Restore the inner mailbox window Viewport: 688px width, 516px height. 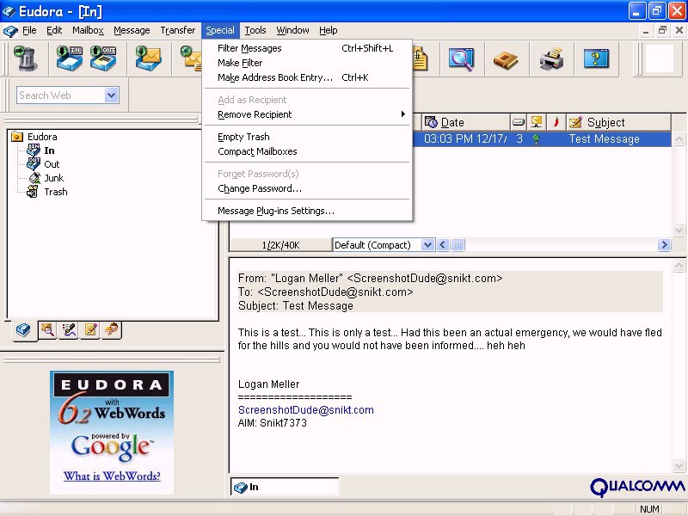[x=662, y=31]
